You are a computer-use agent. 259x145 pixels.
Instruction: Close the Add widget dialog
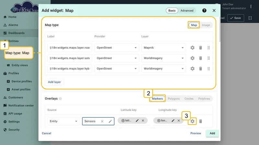point(214,11)
